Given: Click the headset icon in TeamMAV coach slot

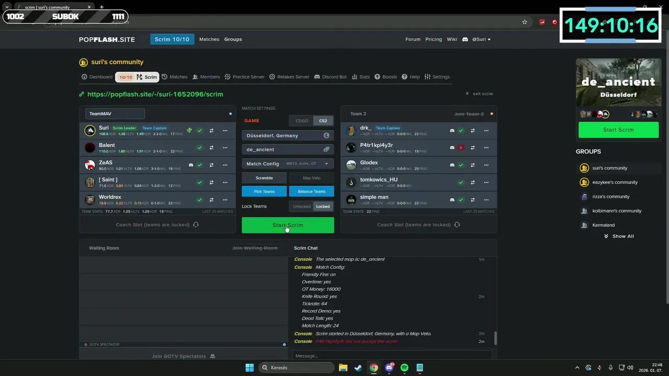Looking at the screenshot, I should pyautogui.click(x=196, y=225).
